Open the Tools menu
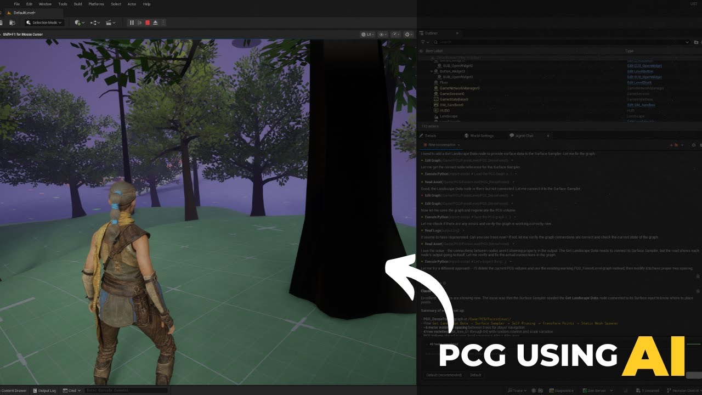The height and width of the screenshot is (395, 702). click(x=63, y=4)
